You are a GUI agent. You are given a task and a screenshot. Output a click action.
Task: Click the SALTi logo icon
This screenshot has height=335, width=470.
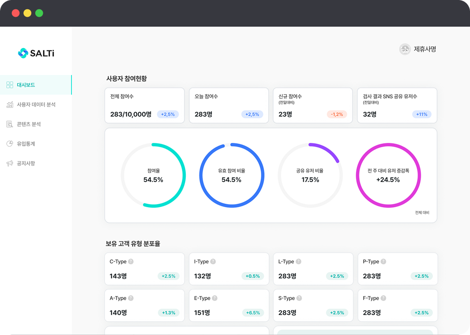click(x=23, y=53)
